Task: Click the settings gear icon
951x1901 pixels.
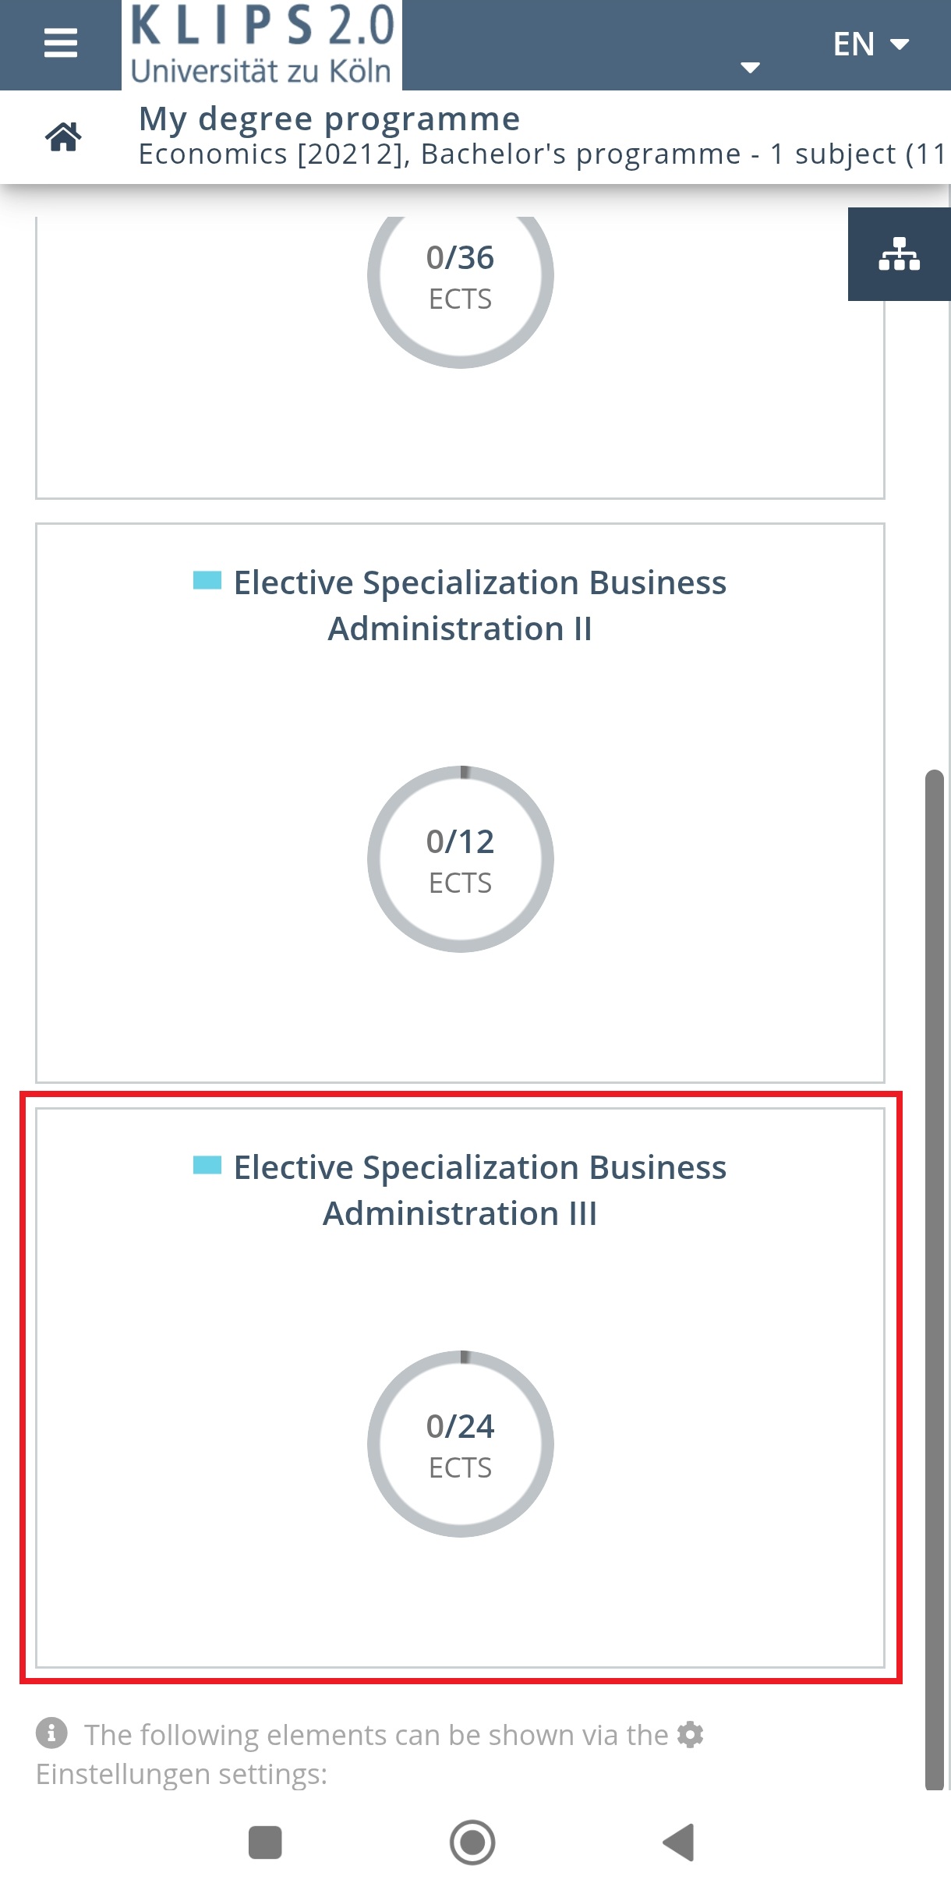Action: click(x=691, y=1734)
